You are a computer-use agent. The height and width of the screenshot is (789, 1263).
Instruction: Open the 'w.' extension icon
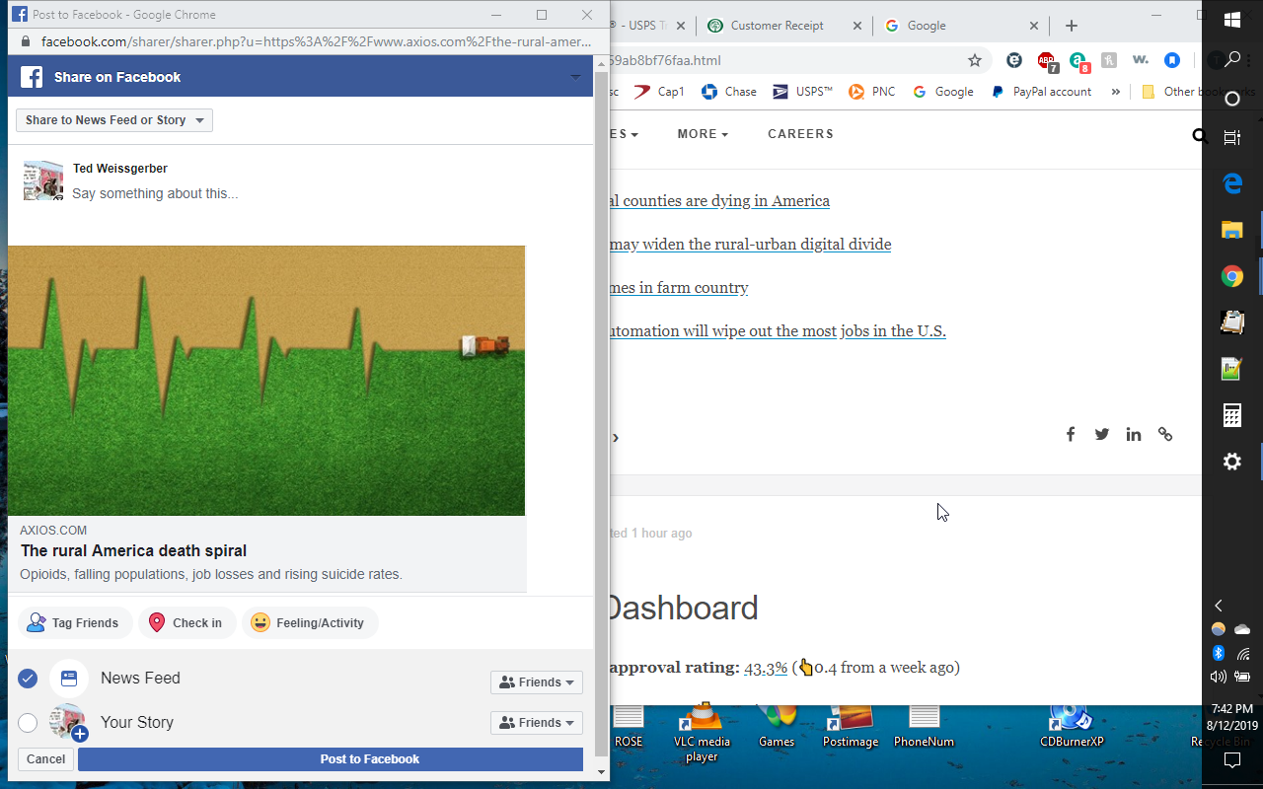1141,60
